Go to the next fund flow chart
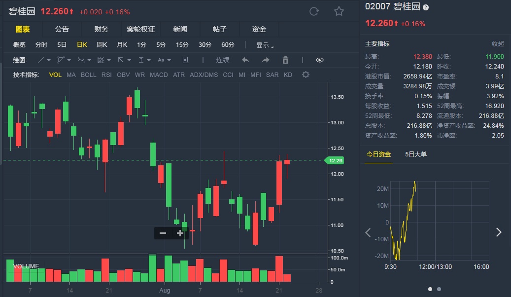The width and height of the screenshot is (511, 297). tap(498, 232)
